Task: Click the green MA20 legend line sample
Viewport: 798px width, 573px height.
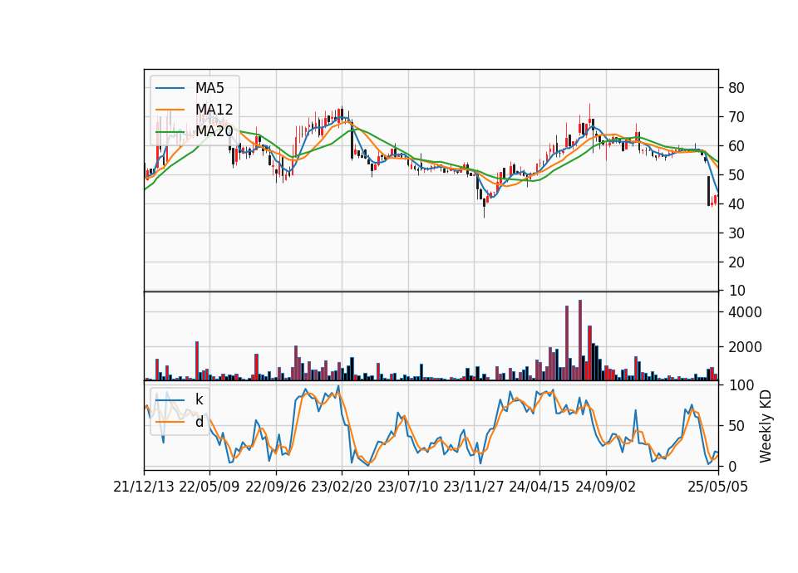Action: point(170,131)
